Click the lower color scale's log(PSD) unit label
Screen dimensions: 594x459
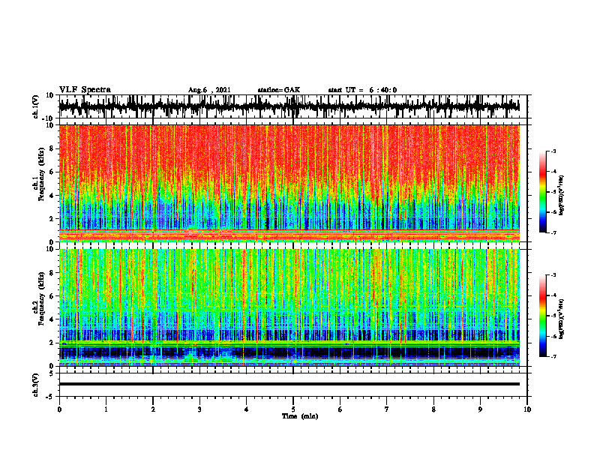pos(562,319)
